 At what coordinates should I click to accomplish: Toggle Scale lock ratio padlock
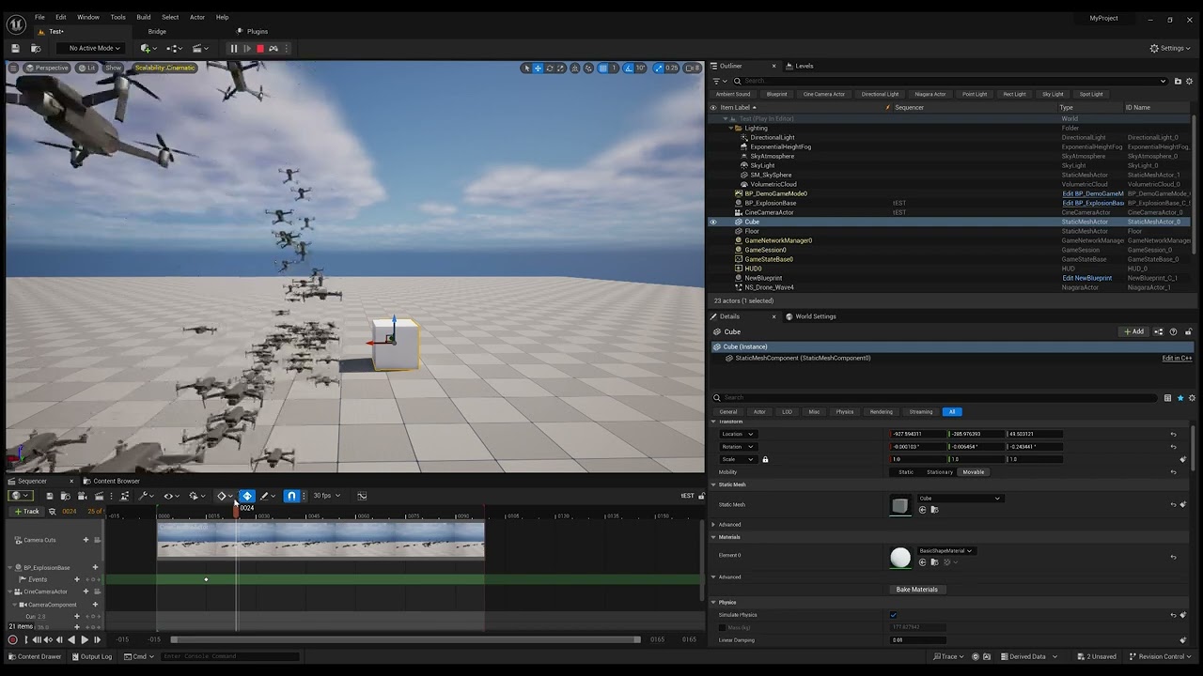point(765,459)
